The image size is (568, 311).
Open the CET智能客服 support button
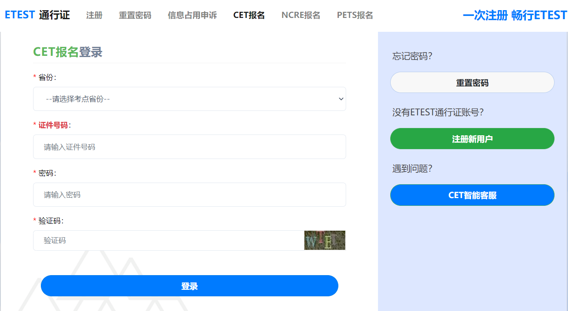(x=472, y=195)
